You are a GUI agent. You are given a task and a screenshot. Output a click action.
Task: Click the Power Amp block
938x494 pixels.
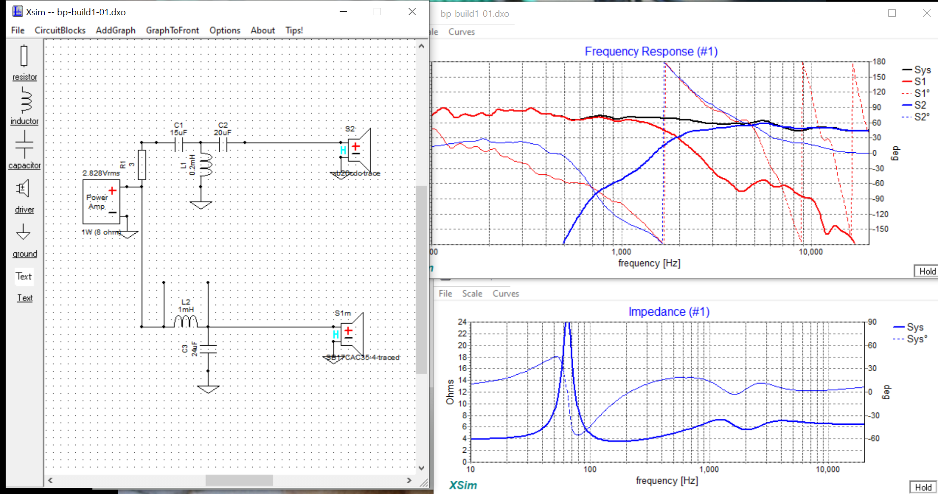[101, 202]
